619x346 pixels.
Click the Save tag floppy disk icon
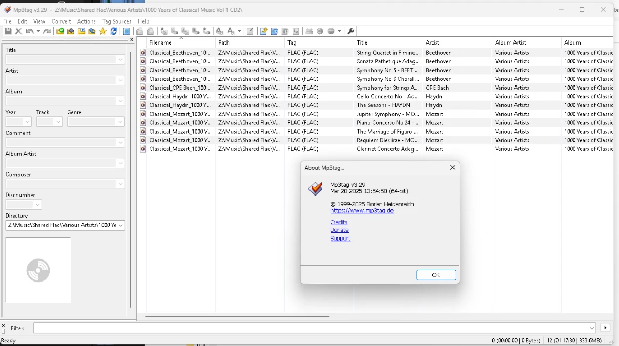[x=7, y=31]
